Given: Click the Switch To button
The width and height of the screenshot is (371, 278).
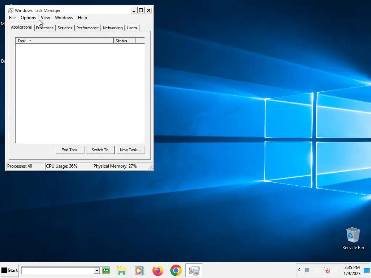Looking at the screenshot, I should (x=100, y=150).
